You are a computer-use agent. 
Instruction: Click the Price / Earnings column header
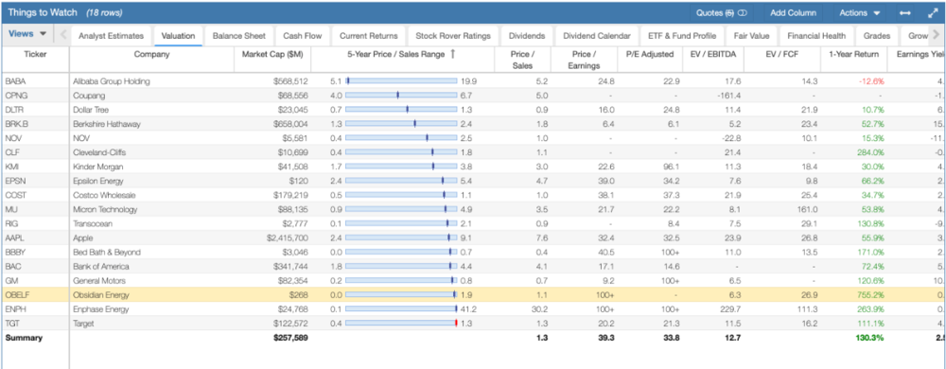pyautogui.click(x=584, y=60)
